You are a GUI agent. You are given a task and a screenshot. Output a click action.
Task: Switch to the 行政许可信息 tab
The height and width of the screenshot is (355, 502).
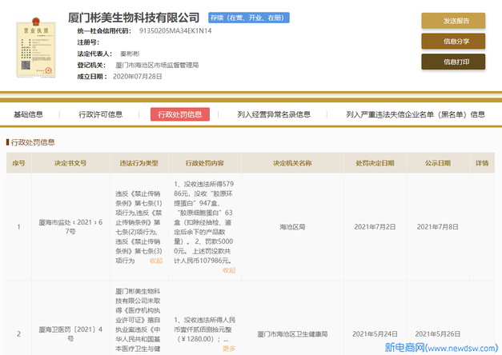click(101, 114)
